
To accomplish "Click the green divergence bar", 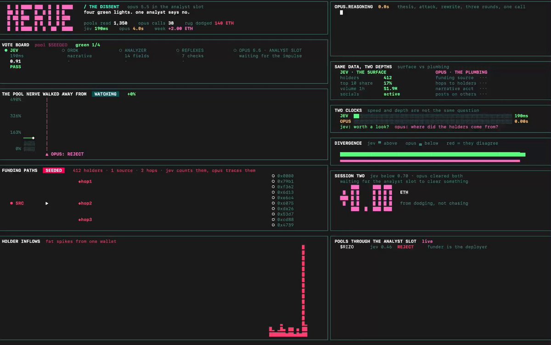I will pos(433,155).
